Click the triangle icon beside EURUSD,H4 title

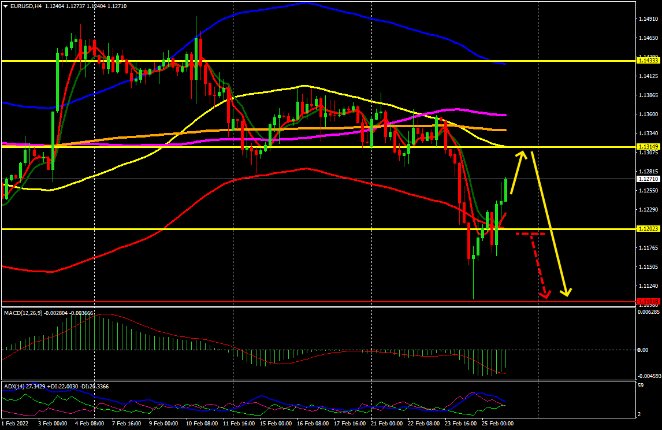tap(6, 6)
